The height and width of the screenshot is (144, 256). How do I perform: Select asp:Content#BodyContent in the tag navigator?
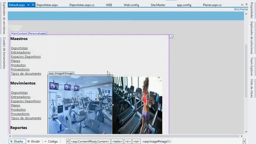90,141
